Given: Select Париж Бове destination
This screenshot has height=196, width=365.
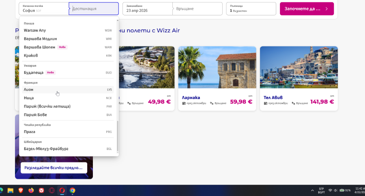Looking at the screenshot, I should point(68,115).
